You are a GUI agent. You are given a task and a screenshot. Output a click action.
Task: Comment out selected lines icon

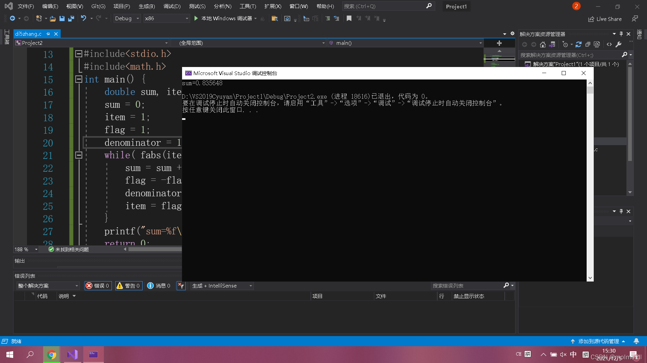click(328, 19)
